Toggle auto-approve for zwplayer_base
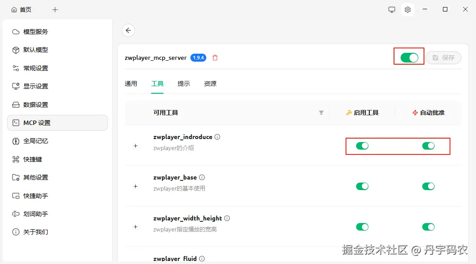This screenshot has height=264, width=476. (x=428, y=187)
